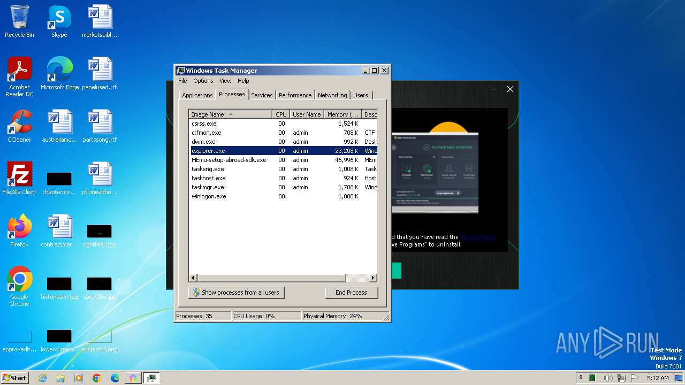685x385 pixels.
Task: Click Show processes from all users
Action: click(236, 292)
